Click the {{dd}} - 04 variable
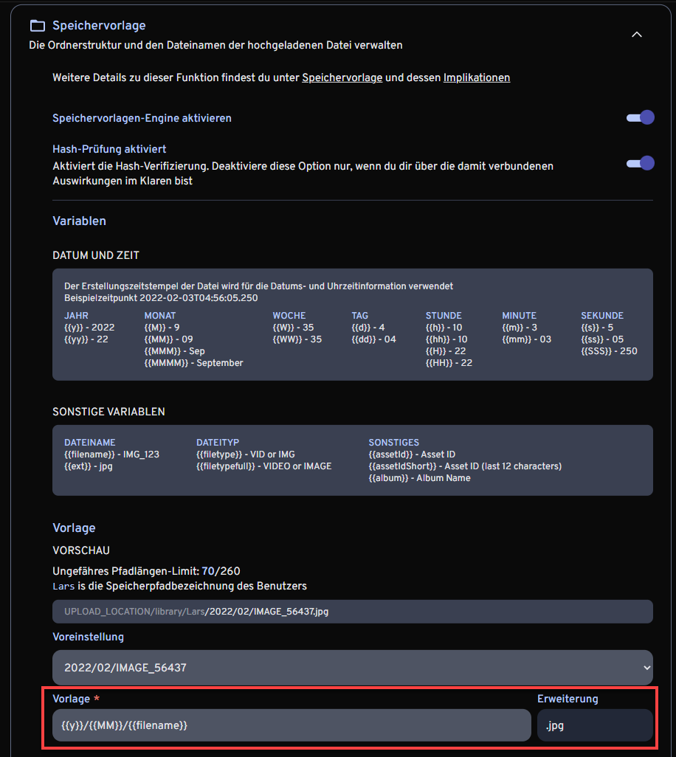676x757 pixels. [x=373, y=339]
